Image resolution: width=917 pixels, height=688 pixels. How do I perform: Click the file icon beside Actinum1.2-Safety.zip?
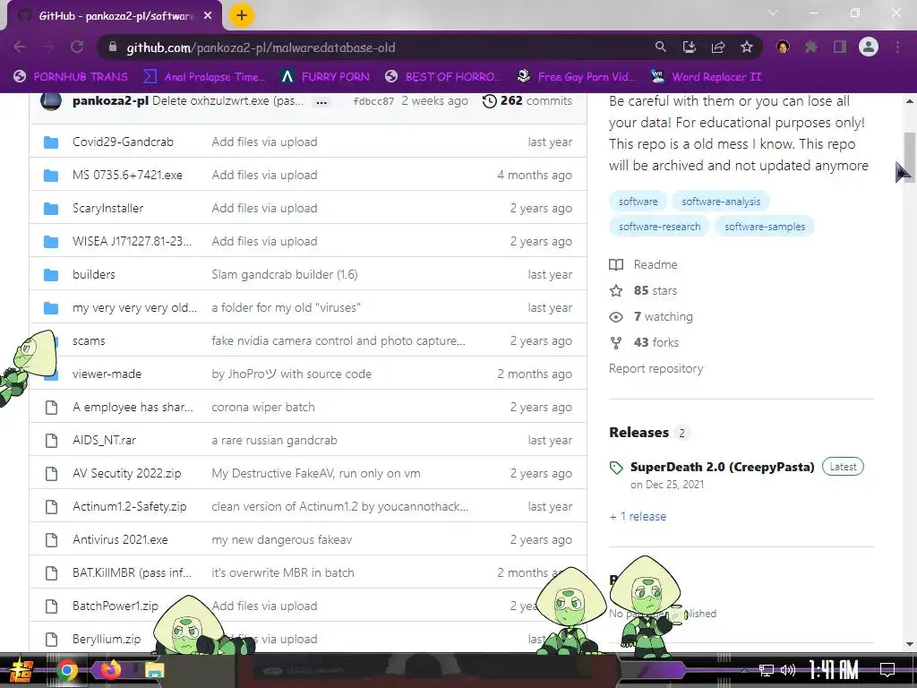(51, 507)
